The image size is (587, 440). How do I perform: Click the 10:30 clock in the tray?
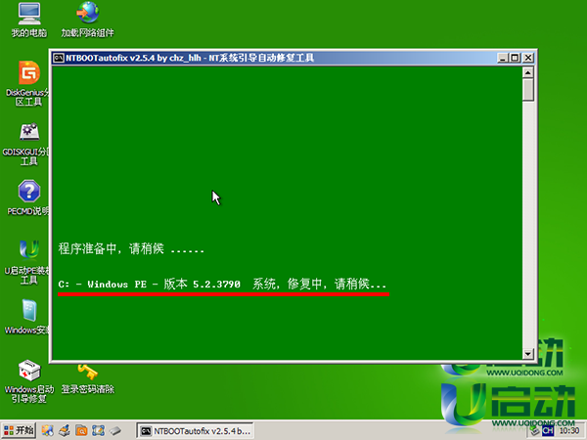(x=569, y=431)
